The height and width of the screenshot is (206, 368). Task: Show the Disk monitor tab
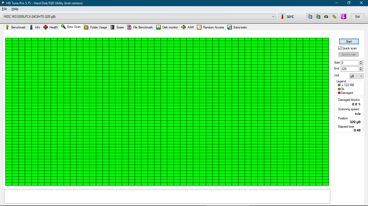click(x=167, y=27)
